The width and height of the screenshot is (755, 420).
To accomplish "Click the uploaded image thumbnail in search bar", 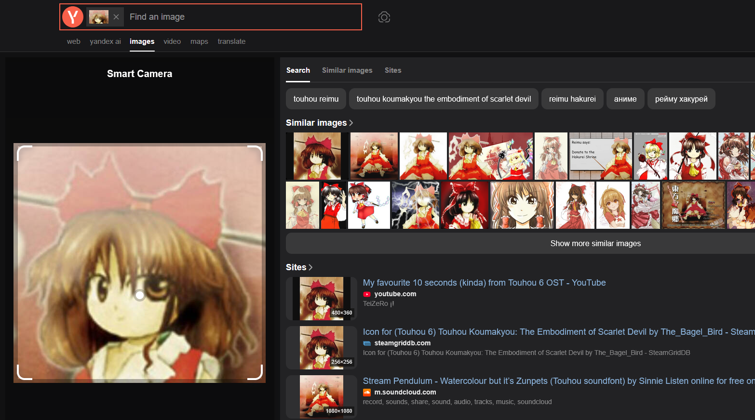I will 99,17.
